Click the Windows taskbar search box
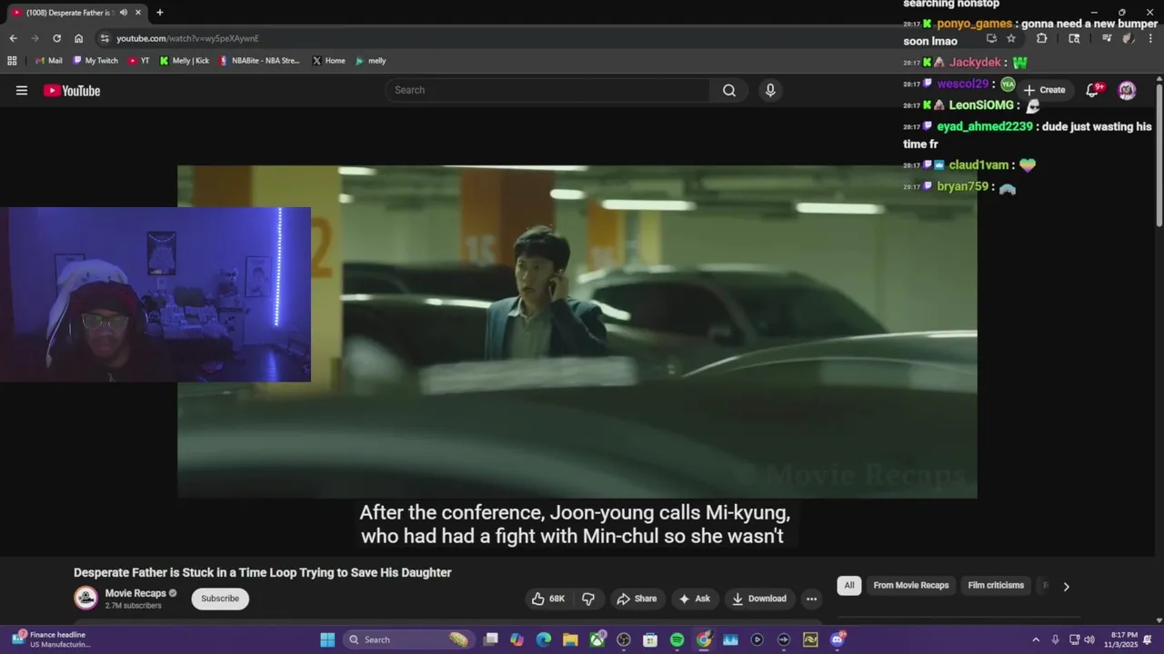1164x654 pixels. 408,639
